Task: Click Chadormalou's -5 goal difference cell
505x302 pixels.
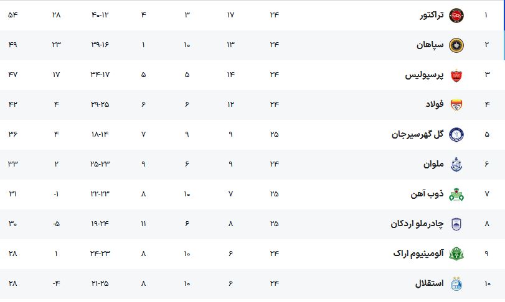Action: pyautogui.click(x=57, y=224)
